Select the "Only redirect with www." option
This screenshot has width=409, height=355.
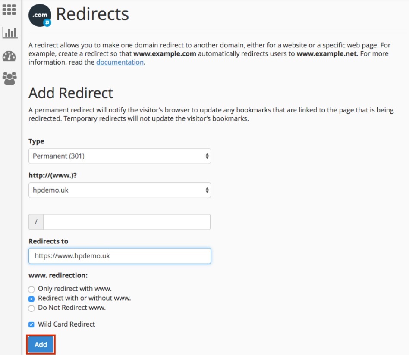point(31,290)
